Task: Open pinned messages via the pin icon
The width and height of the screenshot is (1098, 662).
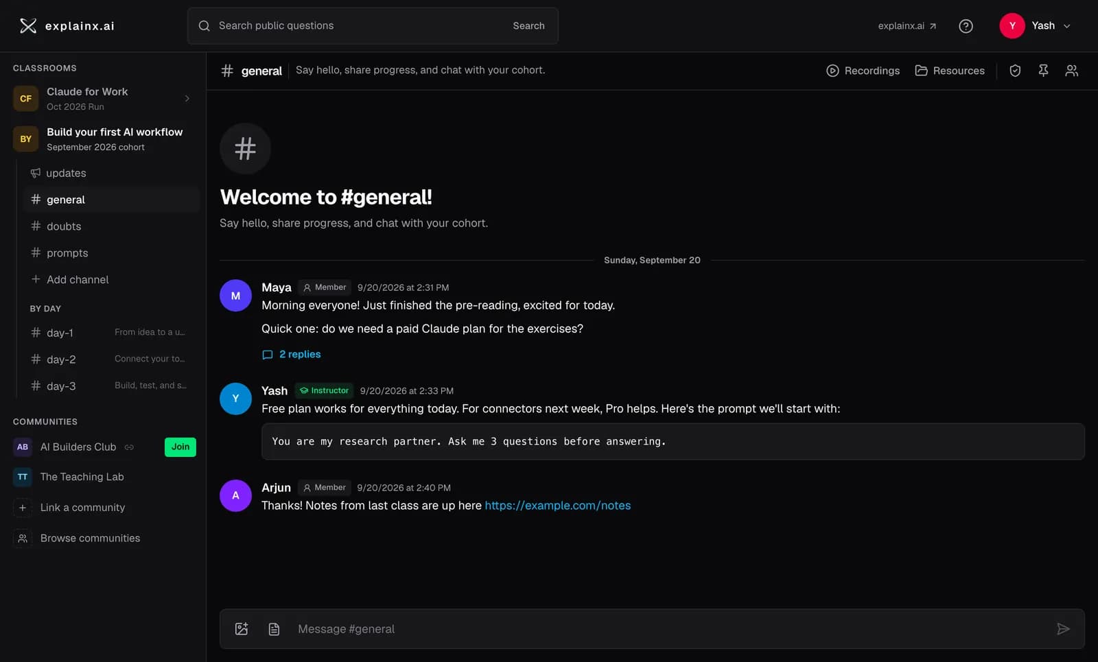Action: (x=1043, y=71)
